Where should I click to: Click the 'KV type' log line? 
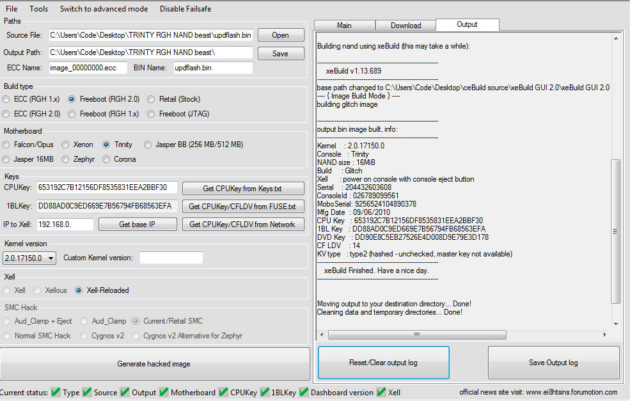click(414, 254)
